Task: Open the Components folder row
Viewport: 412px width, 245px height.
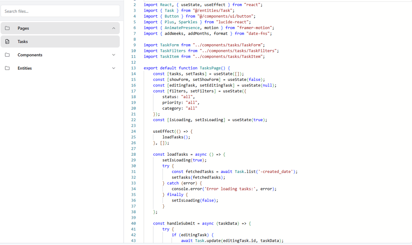Action: [x=60, y=55]
